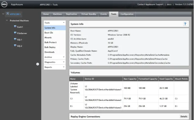Open the Configuration tab

click(127, 14)
